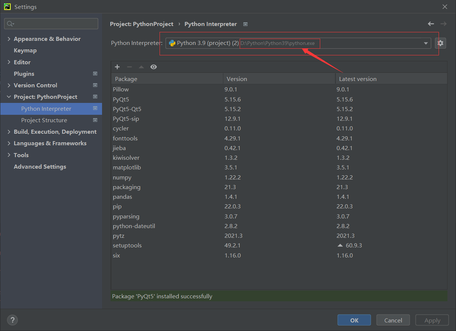Close the Settings dialog window
The height and width of the screenshot is (331, 456).
pos(445,7)
